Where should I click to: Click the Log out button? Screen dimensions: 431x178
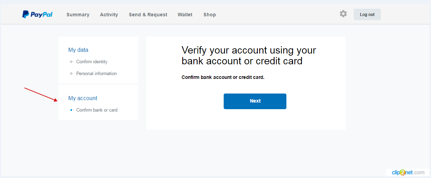(367, 14)
